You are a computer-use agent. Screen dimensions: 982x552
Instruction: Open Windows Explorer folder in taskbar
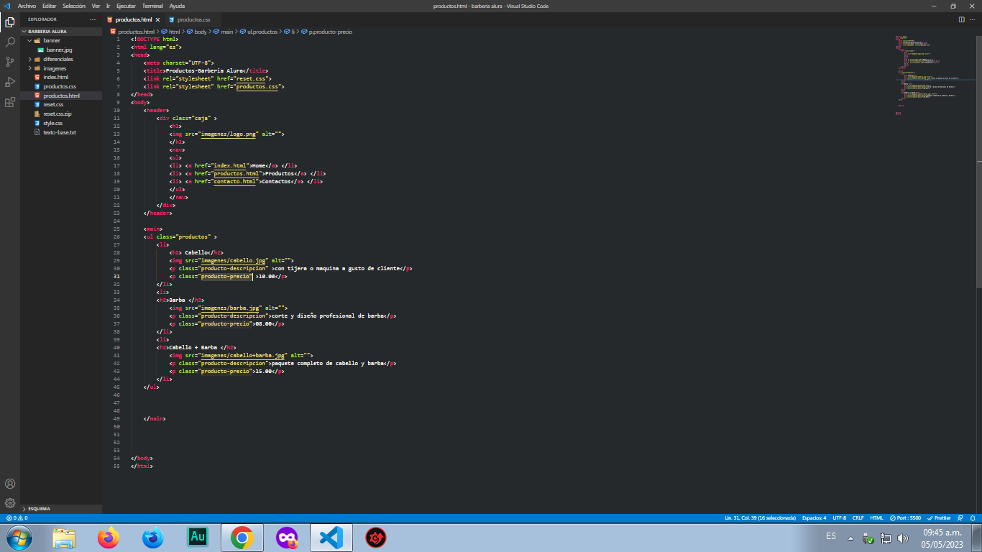click(64, 537)
